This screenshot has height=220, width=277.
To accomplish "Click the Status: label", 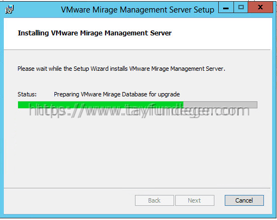I will point(27,94).
